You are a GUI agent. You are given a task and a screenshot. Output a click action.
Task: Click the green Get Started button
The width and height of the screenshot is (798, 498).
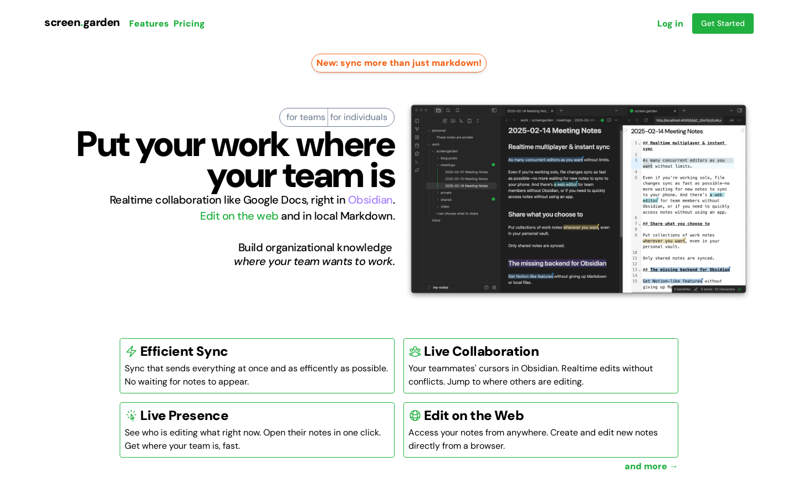click(x=723, y=23)
